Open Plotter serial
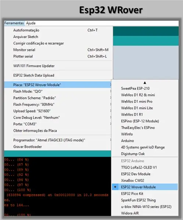This screenshot has height=220, width=183. 58,56
